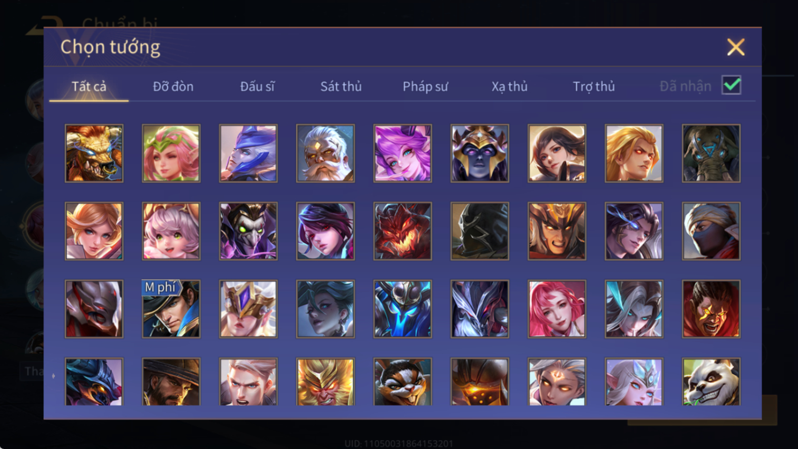Open the Đấu sĩ tab

[x=257, y=86]
